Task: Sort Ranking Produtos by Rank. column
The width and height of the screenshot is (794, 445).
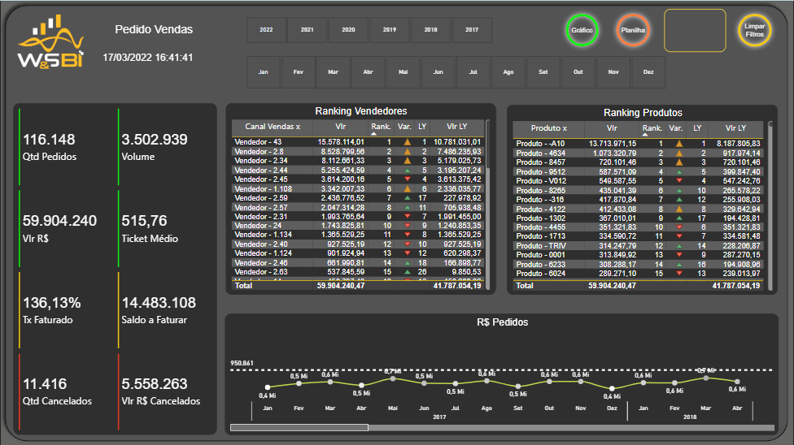Action: [652, 128]
